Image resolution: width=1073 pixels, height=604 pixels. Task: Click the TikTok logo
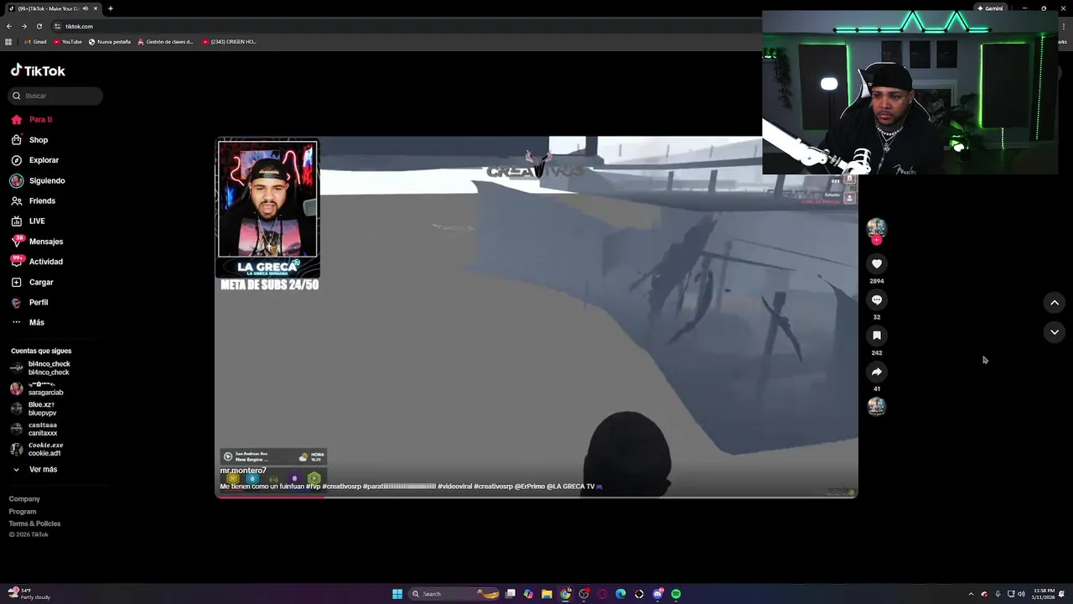(x=38, y=70)
